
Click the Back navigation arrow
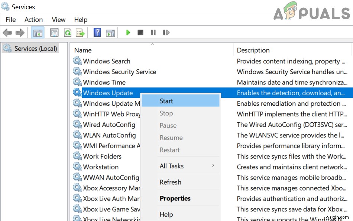coord(7,33)
